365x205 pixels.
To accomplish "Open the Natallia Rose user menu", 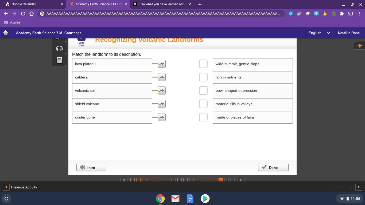I will [x=349, y=33].
